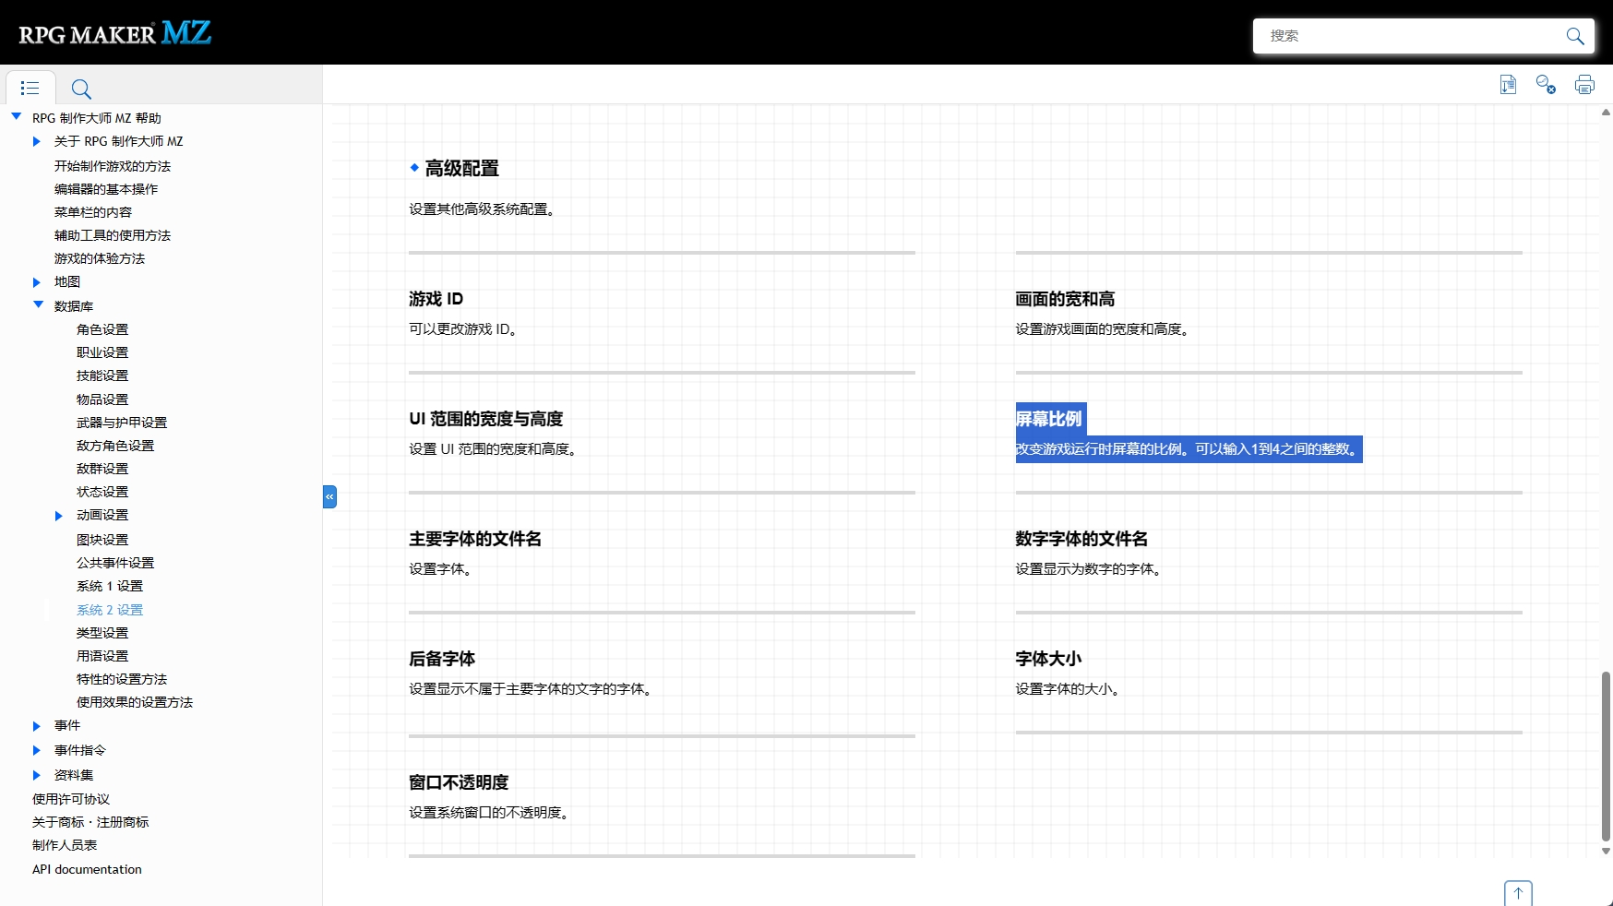This screenshot has height=906, width=1613.
Task: Expand the 关于 RPG 制作大师 MZ node
Action: 37,141
